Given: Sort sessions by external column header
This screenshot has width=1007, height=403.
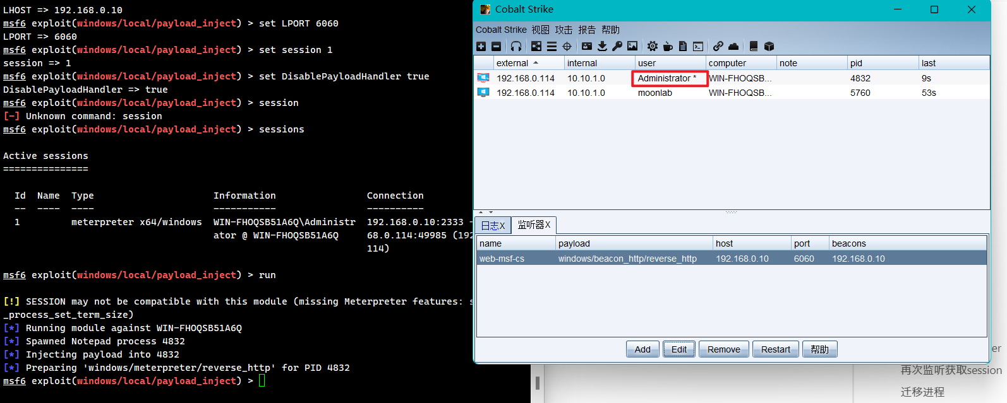Looking at the screenshot, I should tap(529, 63).
